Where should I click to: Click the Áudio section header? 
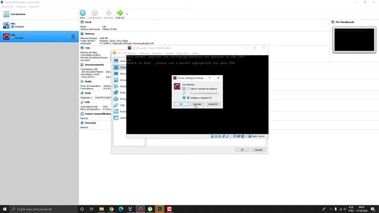pyautogui.click(x=88, y=82)
